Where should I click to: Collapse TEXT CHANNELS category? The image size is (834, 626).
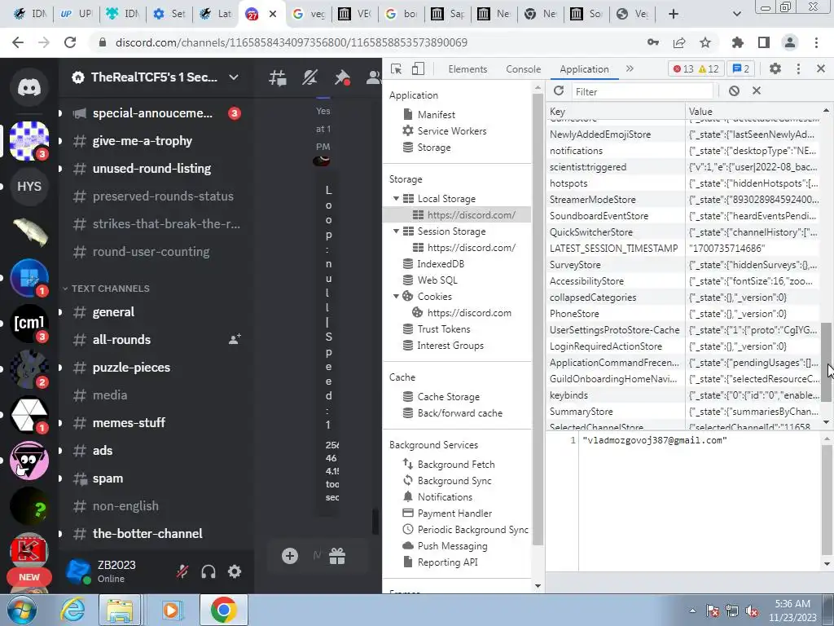(105, 289)
